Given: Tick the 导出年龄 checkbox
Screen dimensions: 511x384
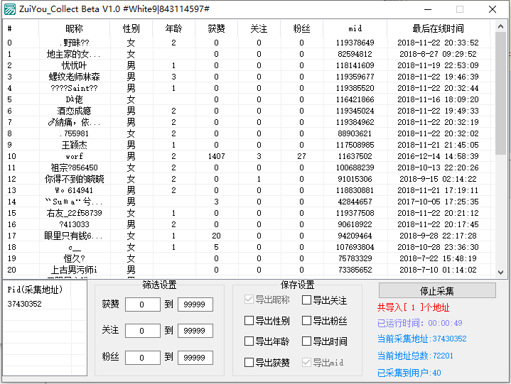Looking at the screenshot, I should point(249,341).
